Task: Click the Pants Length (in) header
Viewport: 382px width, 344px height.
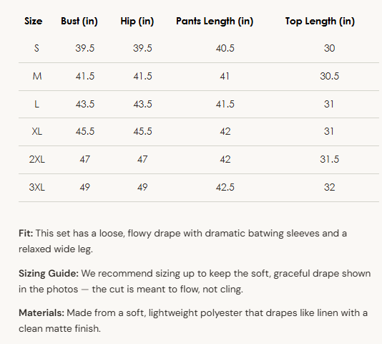Action: [x=215, y=21]
